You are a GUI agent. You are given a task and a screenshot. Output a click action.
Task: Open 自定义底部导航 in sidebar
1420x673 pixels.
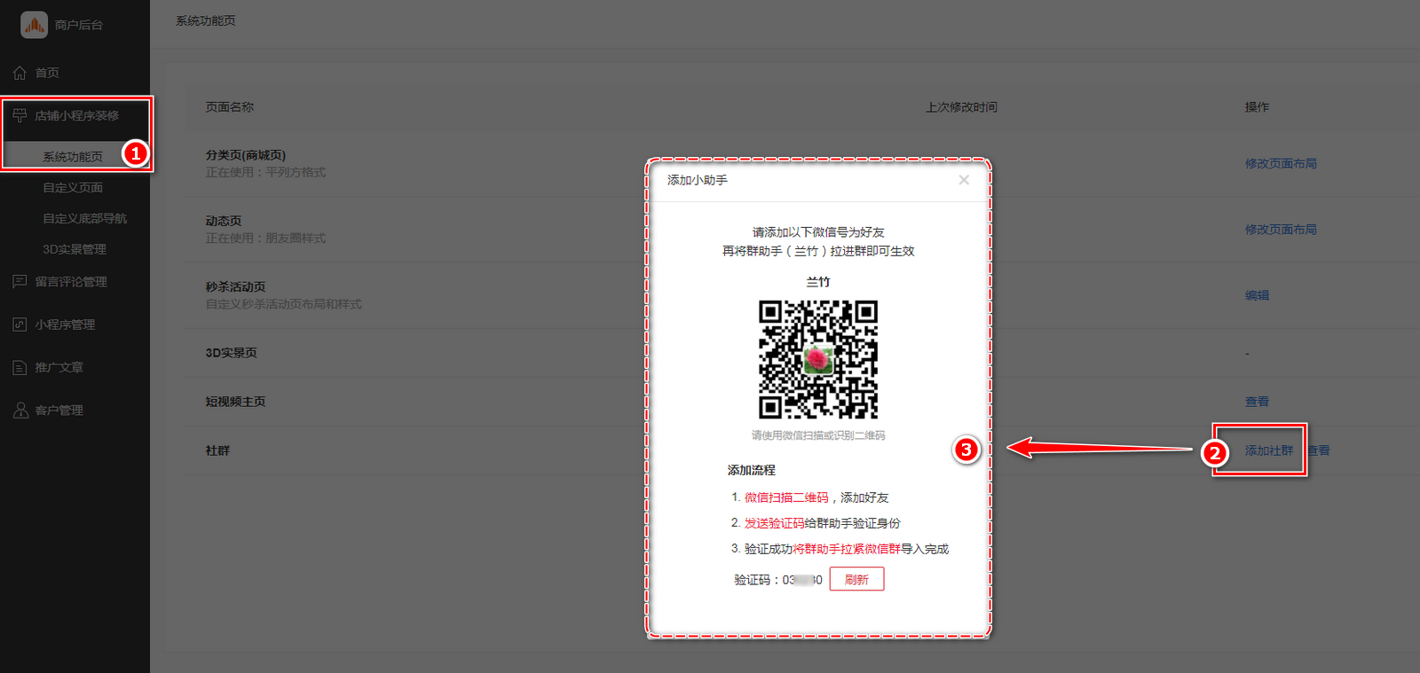(x=85, y=218)
